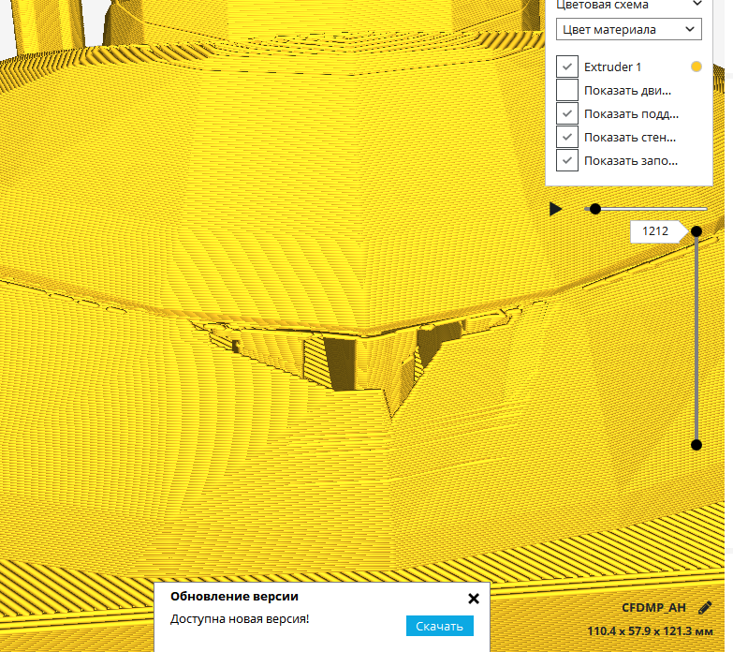The width and height of the screenshot is (733, 652).
Task: Open the Цвет материала dropdown
Action: [628, 30]
